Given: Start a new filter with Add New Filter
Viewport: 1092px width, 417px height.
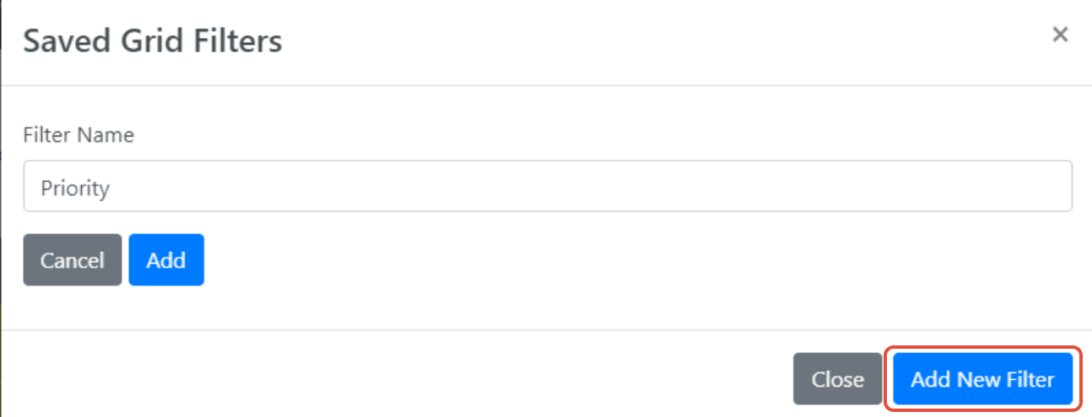Looking at the screenshot, I should [982, 380].
